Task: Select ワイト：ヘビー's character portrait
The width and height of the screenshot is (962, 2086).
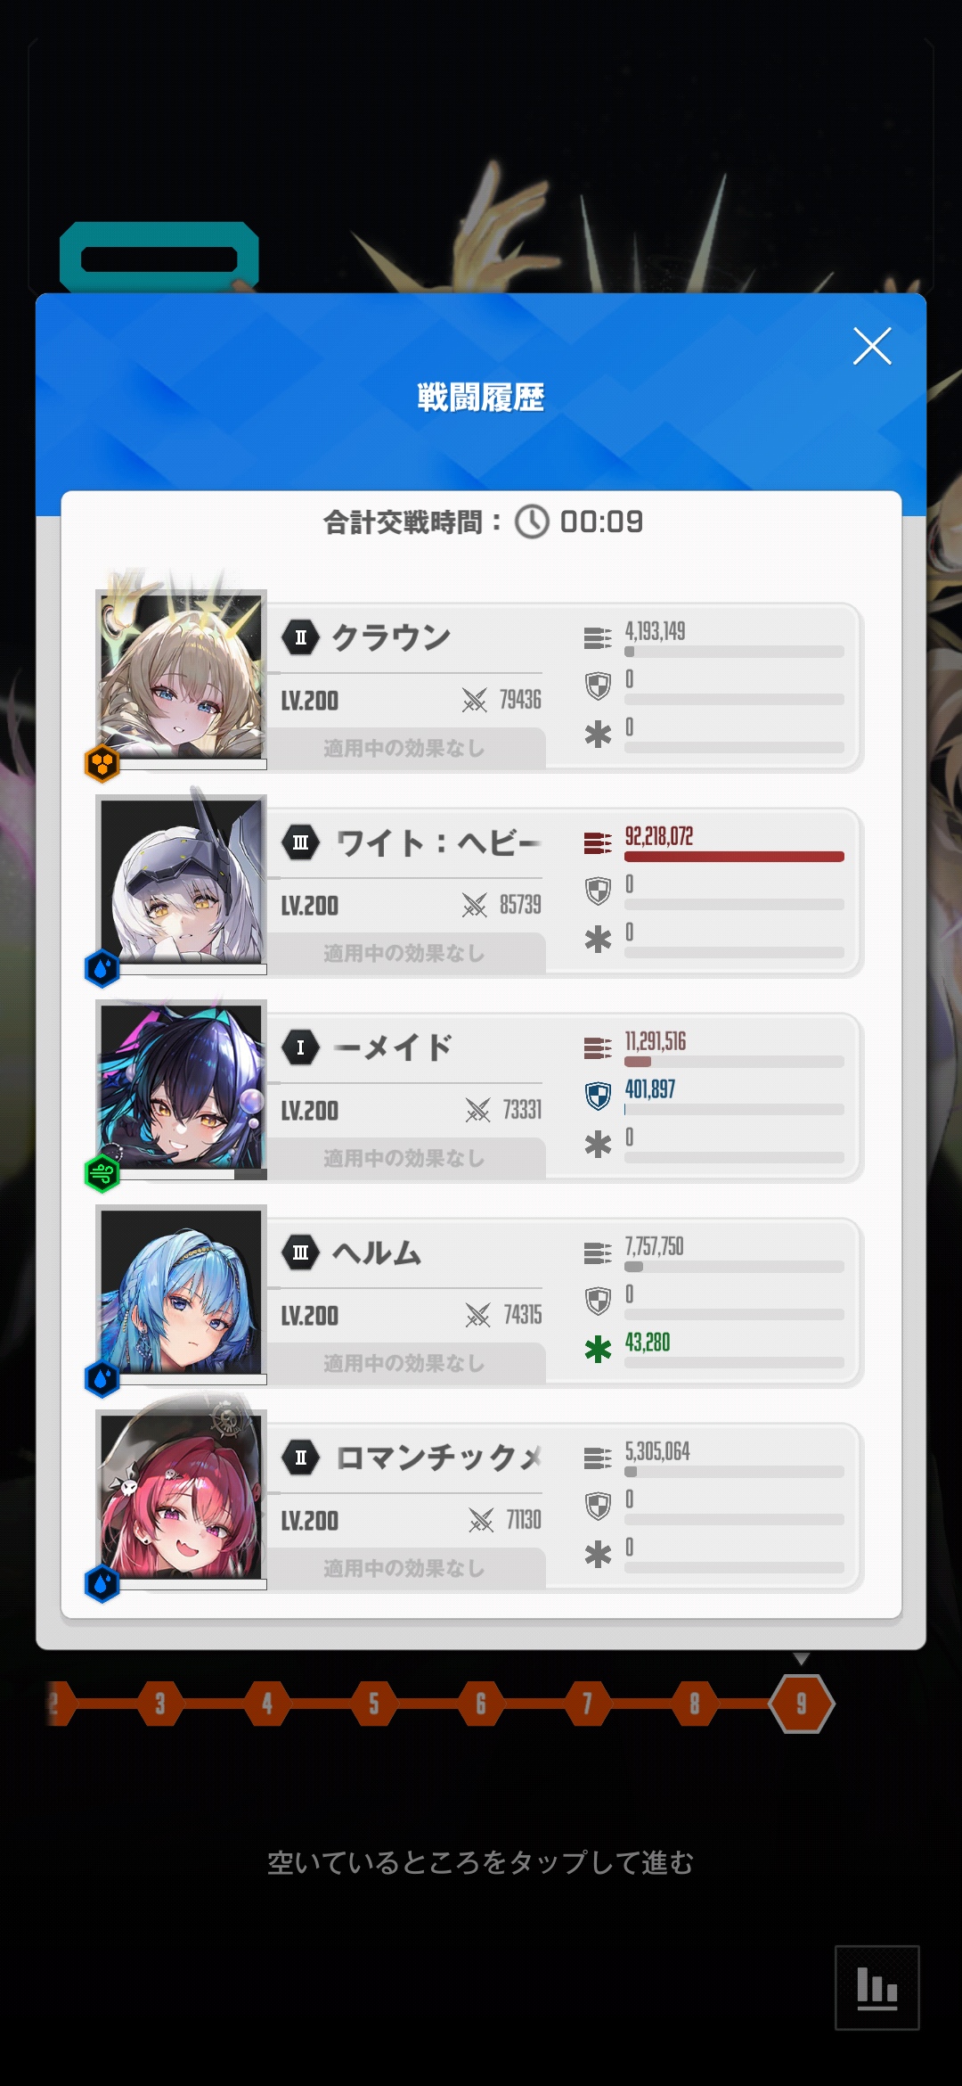Action: pos(182,882)
